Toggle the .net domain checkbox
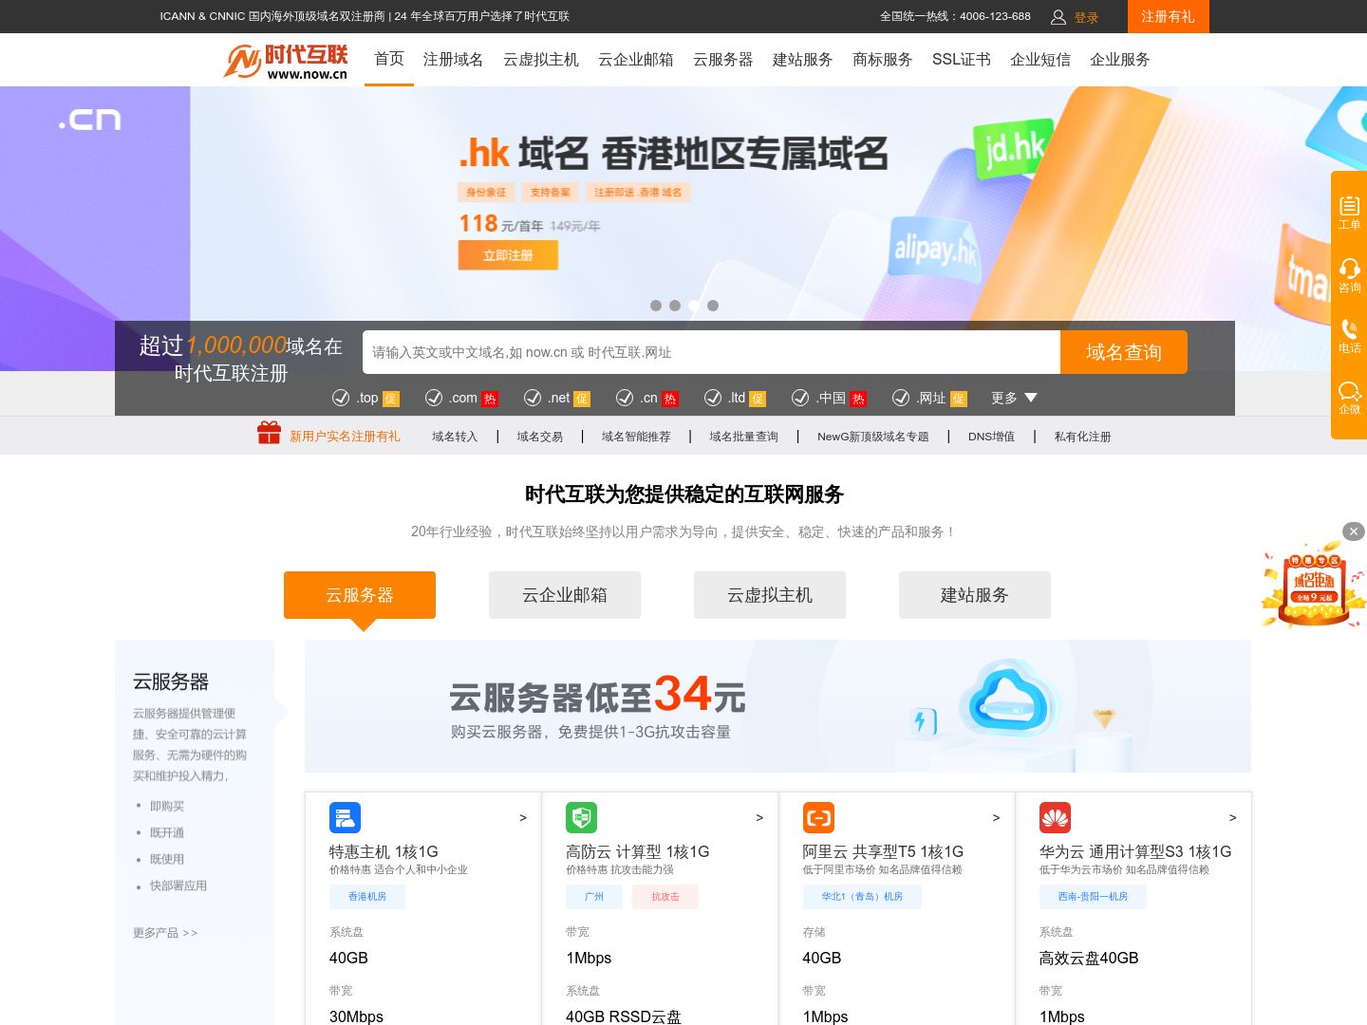The width and height of the screenshot is (1367, 1025). [x=533, y=398]
